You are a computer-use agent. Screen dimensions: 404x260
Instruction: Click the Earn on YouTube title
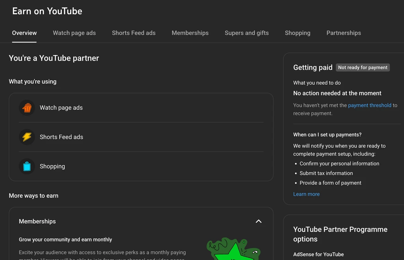pos(47,11)
